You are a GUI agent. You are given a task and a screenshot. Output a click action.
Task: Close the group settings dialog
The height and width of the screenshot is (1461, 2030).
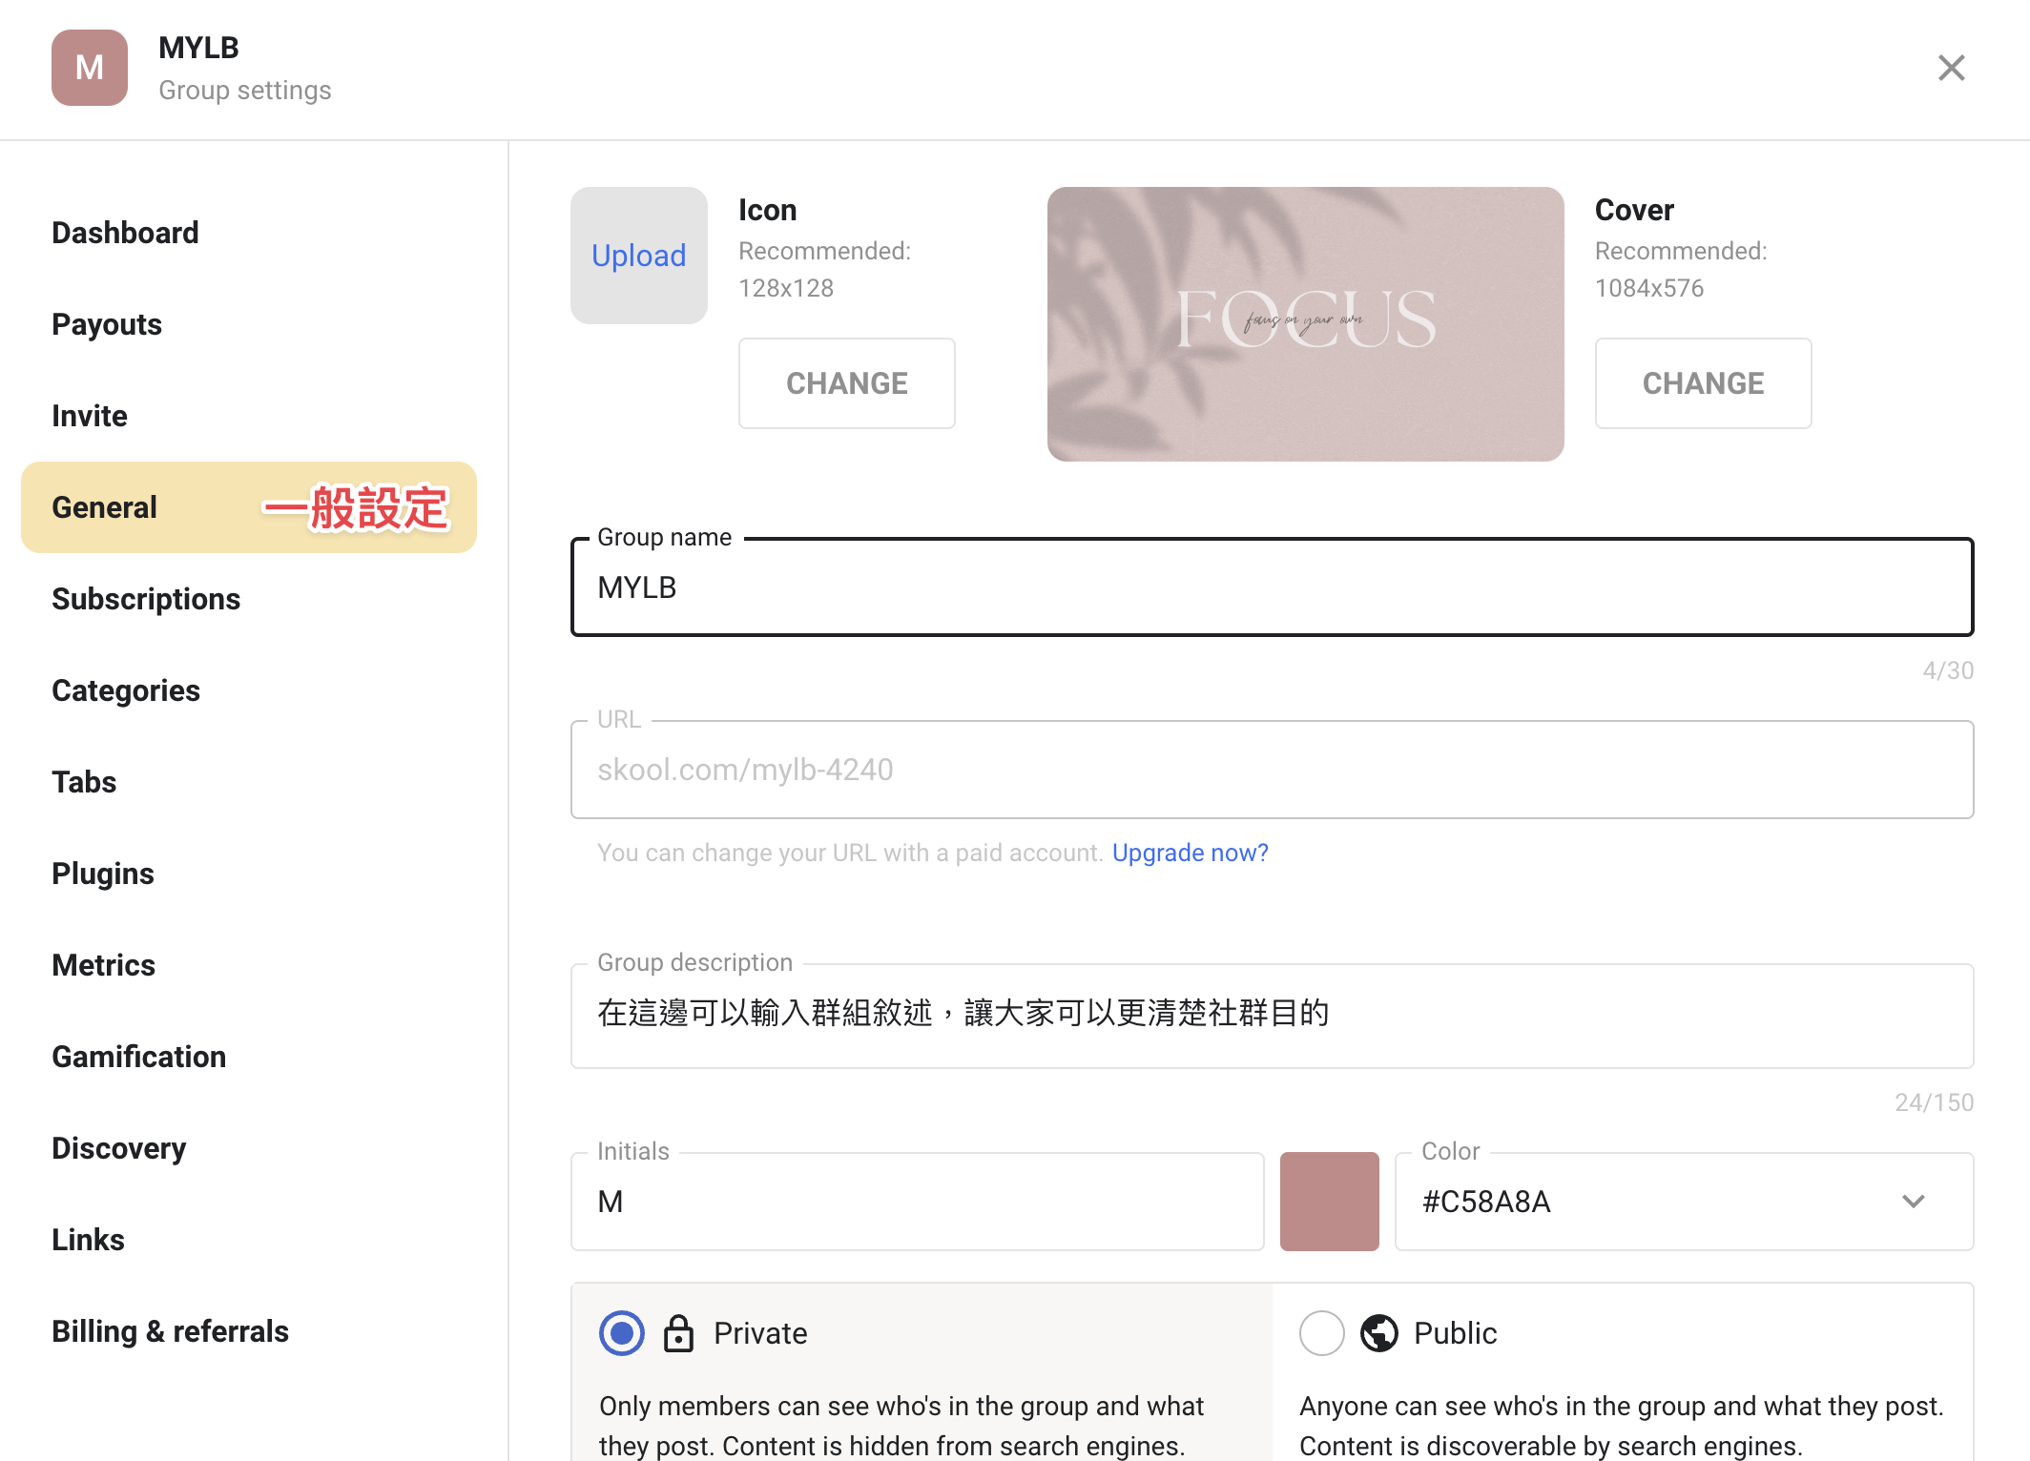[x=1952, y=68]
